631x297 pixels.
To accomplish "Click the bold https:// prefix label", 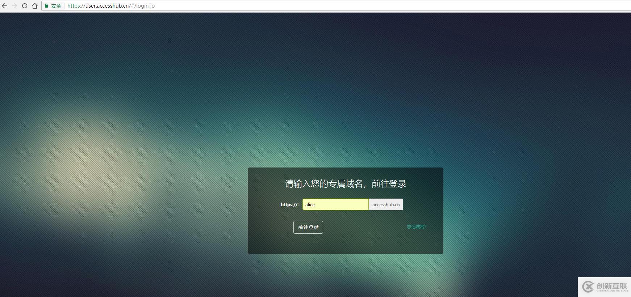I will pyautogui.click(x=289, y=204).
